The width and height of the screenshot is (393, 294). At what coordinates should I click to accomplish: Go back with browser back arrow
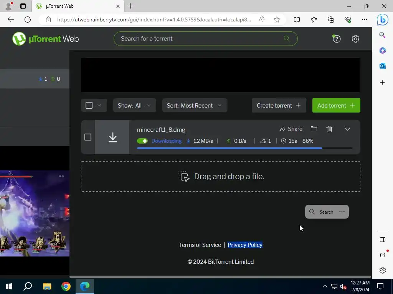pyautogui.click(x=11, y=20)
